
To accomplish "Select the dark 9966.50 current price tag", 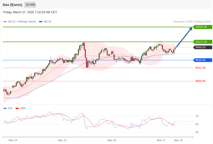I will [202, 47].
